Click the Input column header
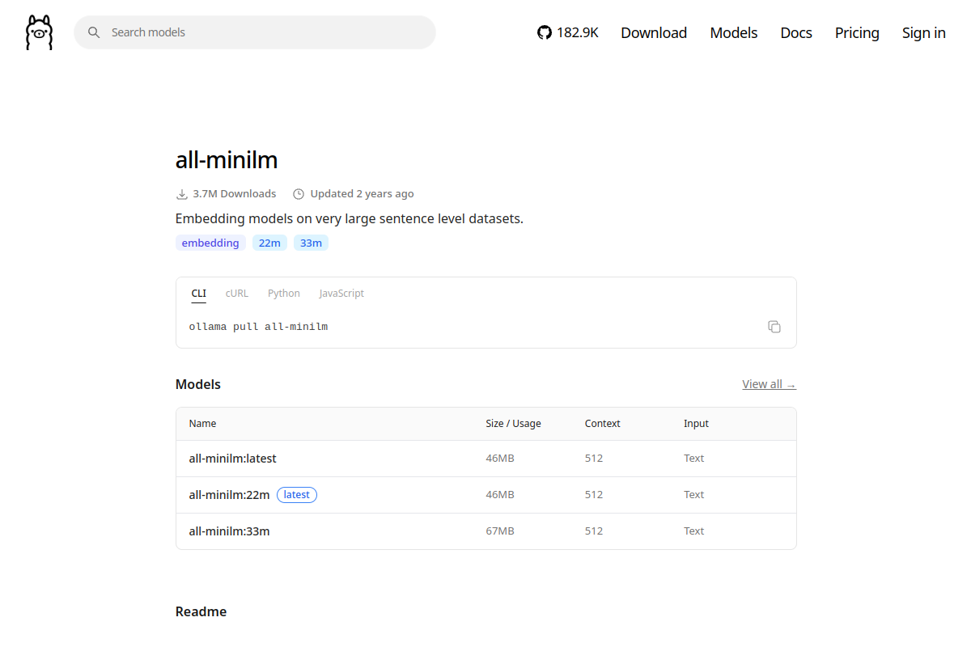The height and width of the screenshot is (647, 971). tap(696, 424)
